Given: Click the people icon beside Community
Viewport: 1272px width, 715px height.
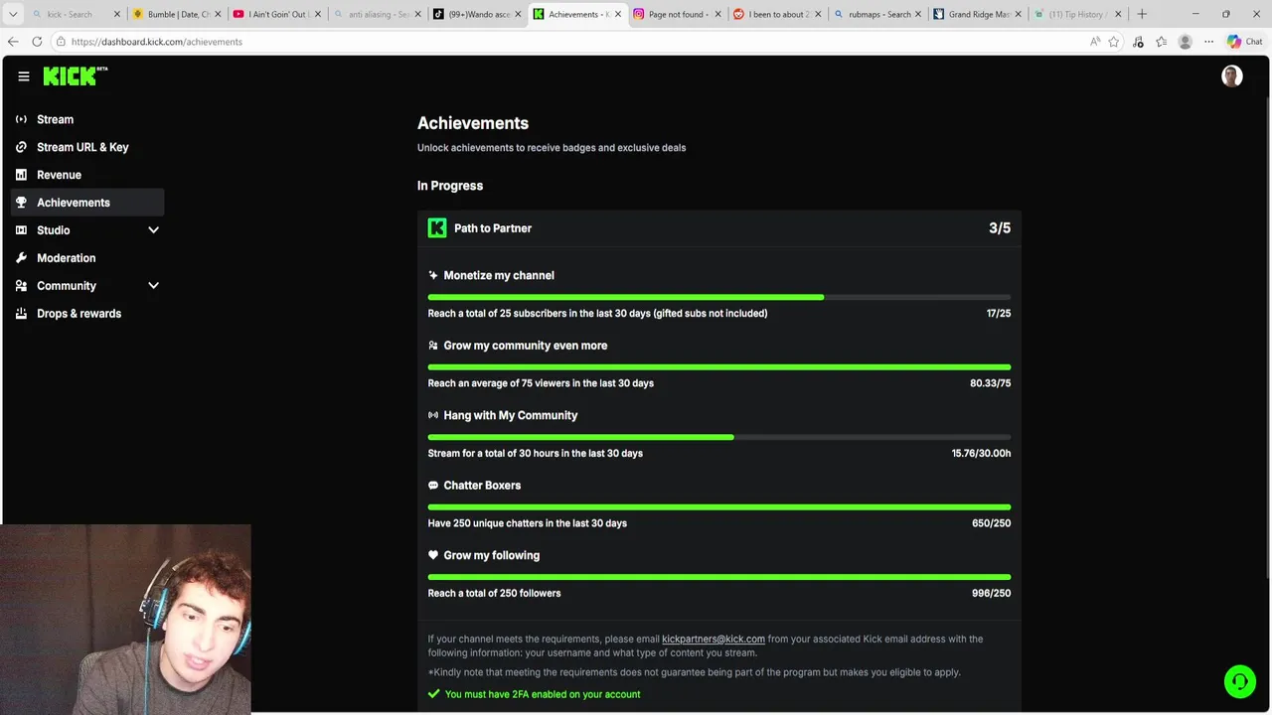Looking at the screenshot, I should click(x=21, y=286).
